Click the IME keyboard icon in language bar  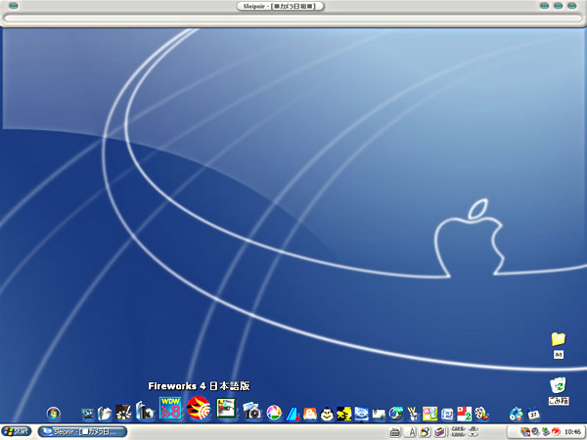point(394,432)
